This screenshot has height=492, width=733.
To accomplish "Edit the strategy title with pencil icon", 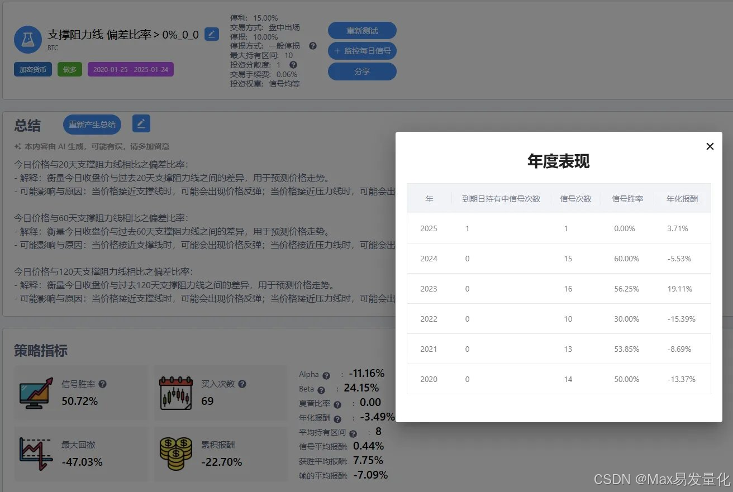I will (212, 34).
